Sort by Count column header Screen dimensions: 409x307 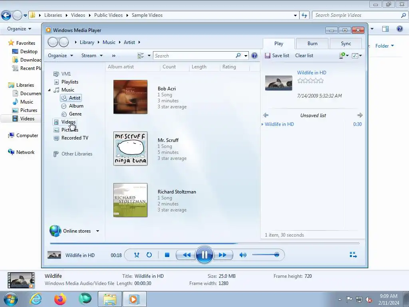(175, 67)
